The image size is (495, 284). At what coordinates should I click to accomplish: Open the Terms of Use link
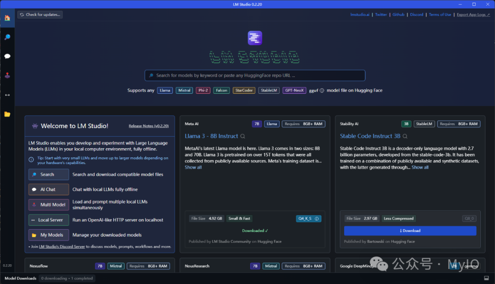[x=440, y=15]
